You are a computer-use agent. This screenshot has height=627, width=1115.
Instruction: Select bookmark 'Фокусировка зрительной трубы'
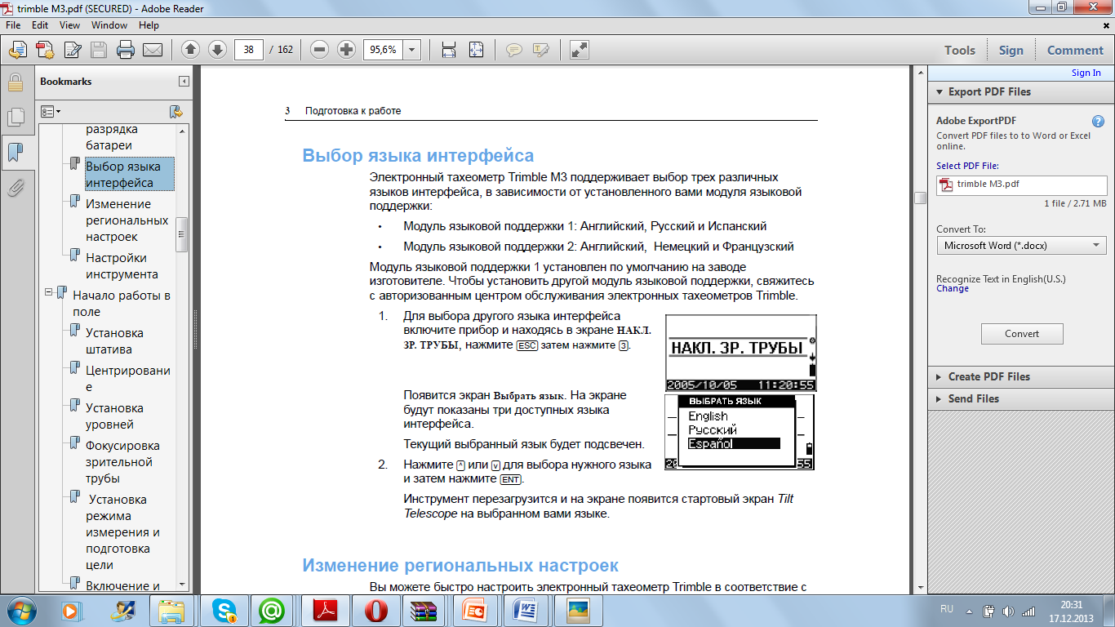click(122, 462)
